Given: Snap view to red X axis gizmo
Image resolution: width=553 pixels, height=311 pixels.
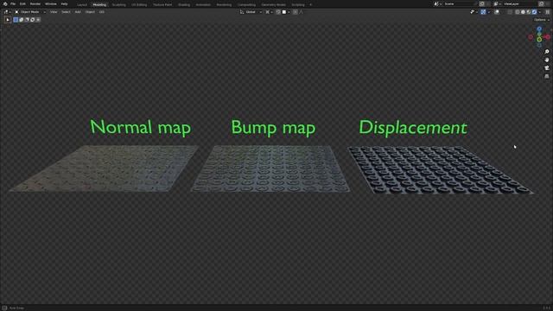Looking at the screenshot, I should click(x=548, y=36).
